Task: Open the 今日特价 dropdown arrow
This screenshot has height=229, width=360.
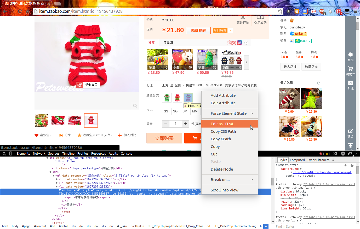Action: 231,30
